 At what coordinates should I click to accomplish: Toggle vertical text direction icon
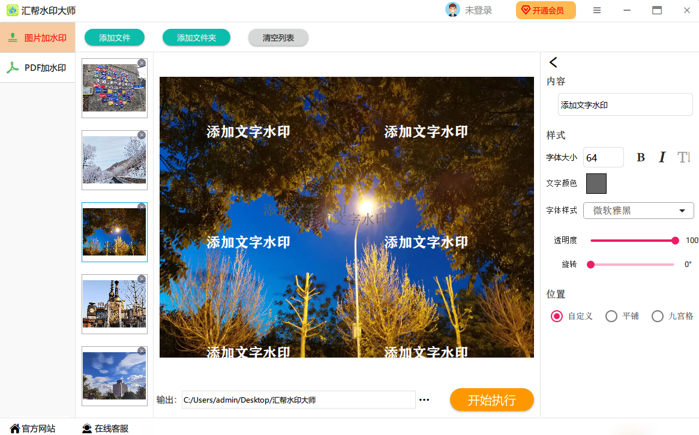[x=684, y=157]
